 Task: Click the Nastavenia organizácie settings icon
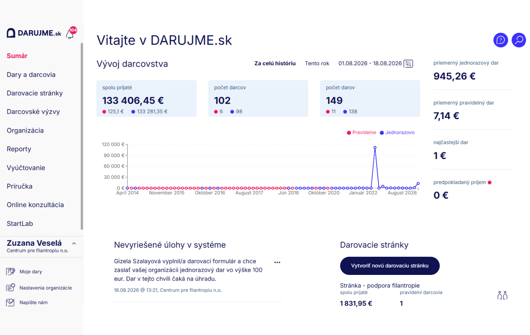pos(10,287)
